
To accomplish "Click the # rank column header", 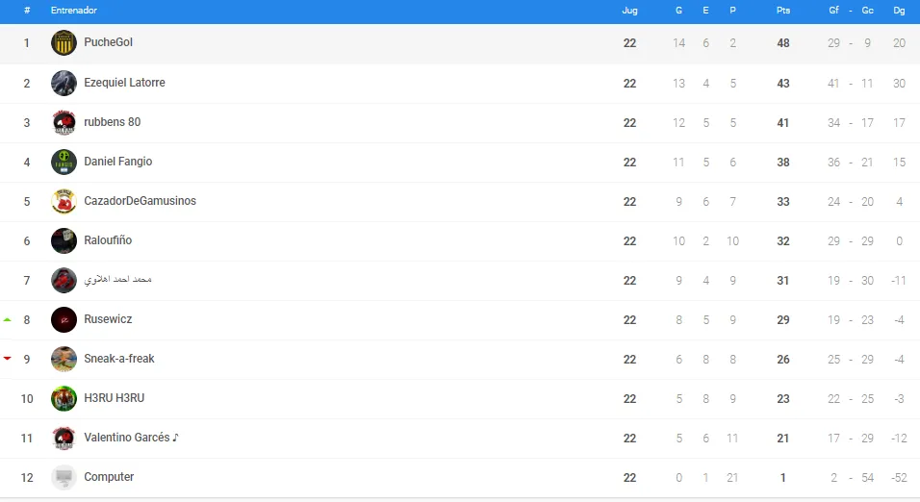I will (27, 11).
